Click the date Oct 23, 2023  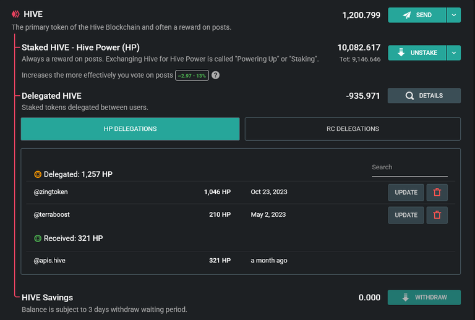pyautogui.click(x=269, y=192)
